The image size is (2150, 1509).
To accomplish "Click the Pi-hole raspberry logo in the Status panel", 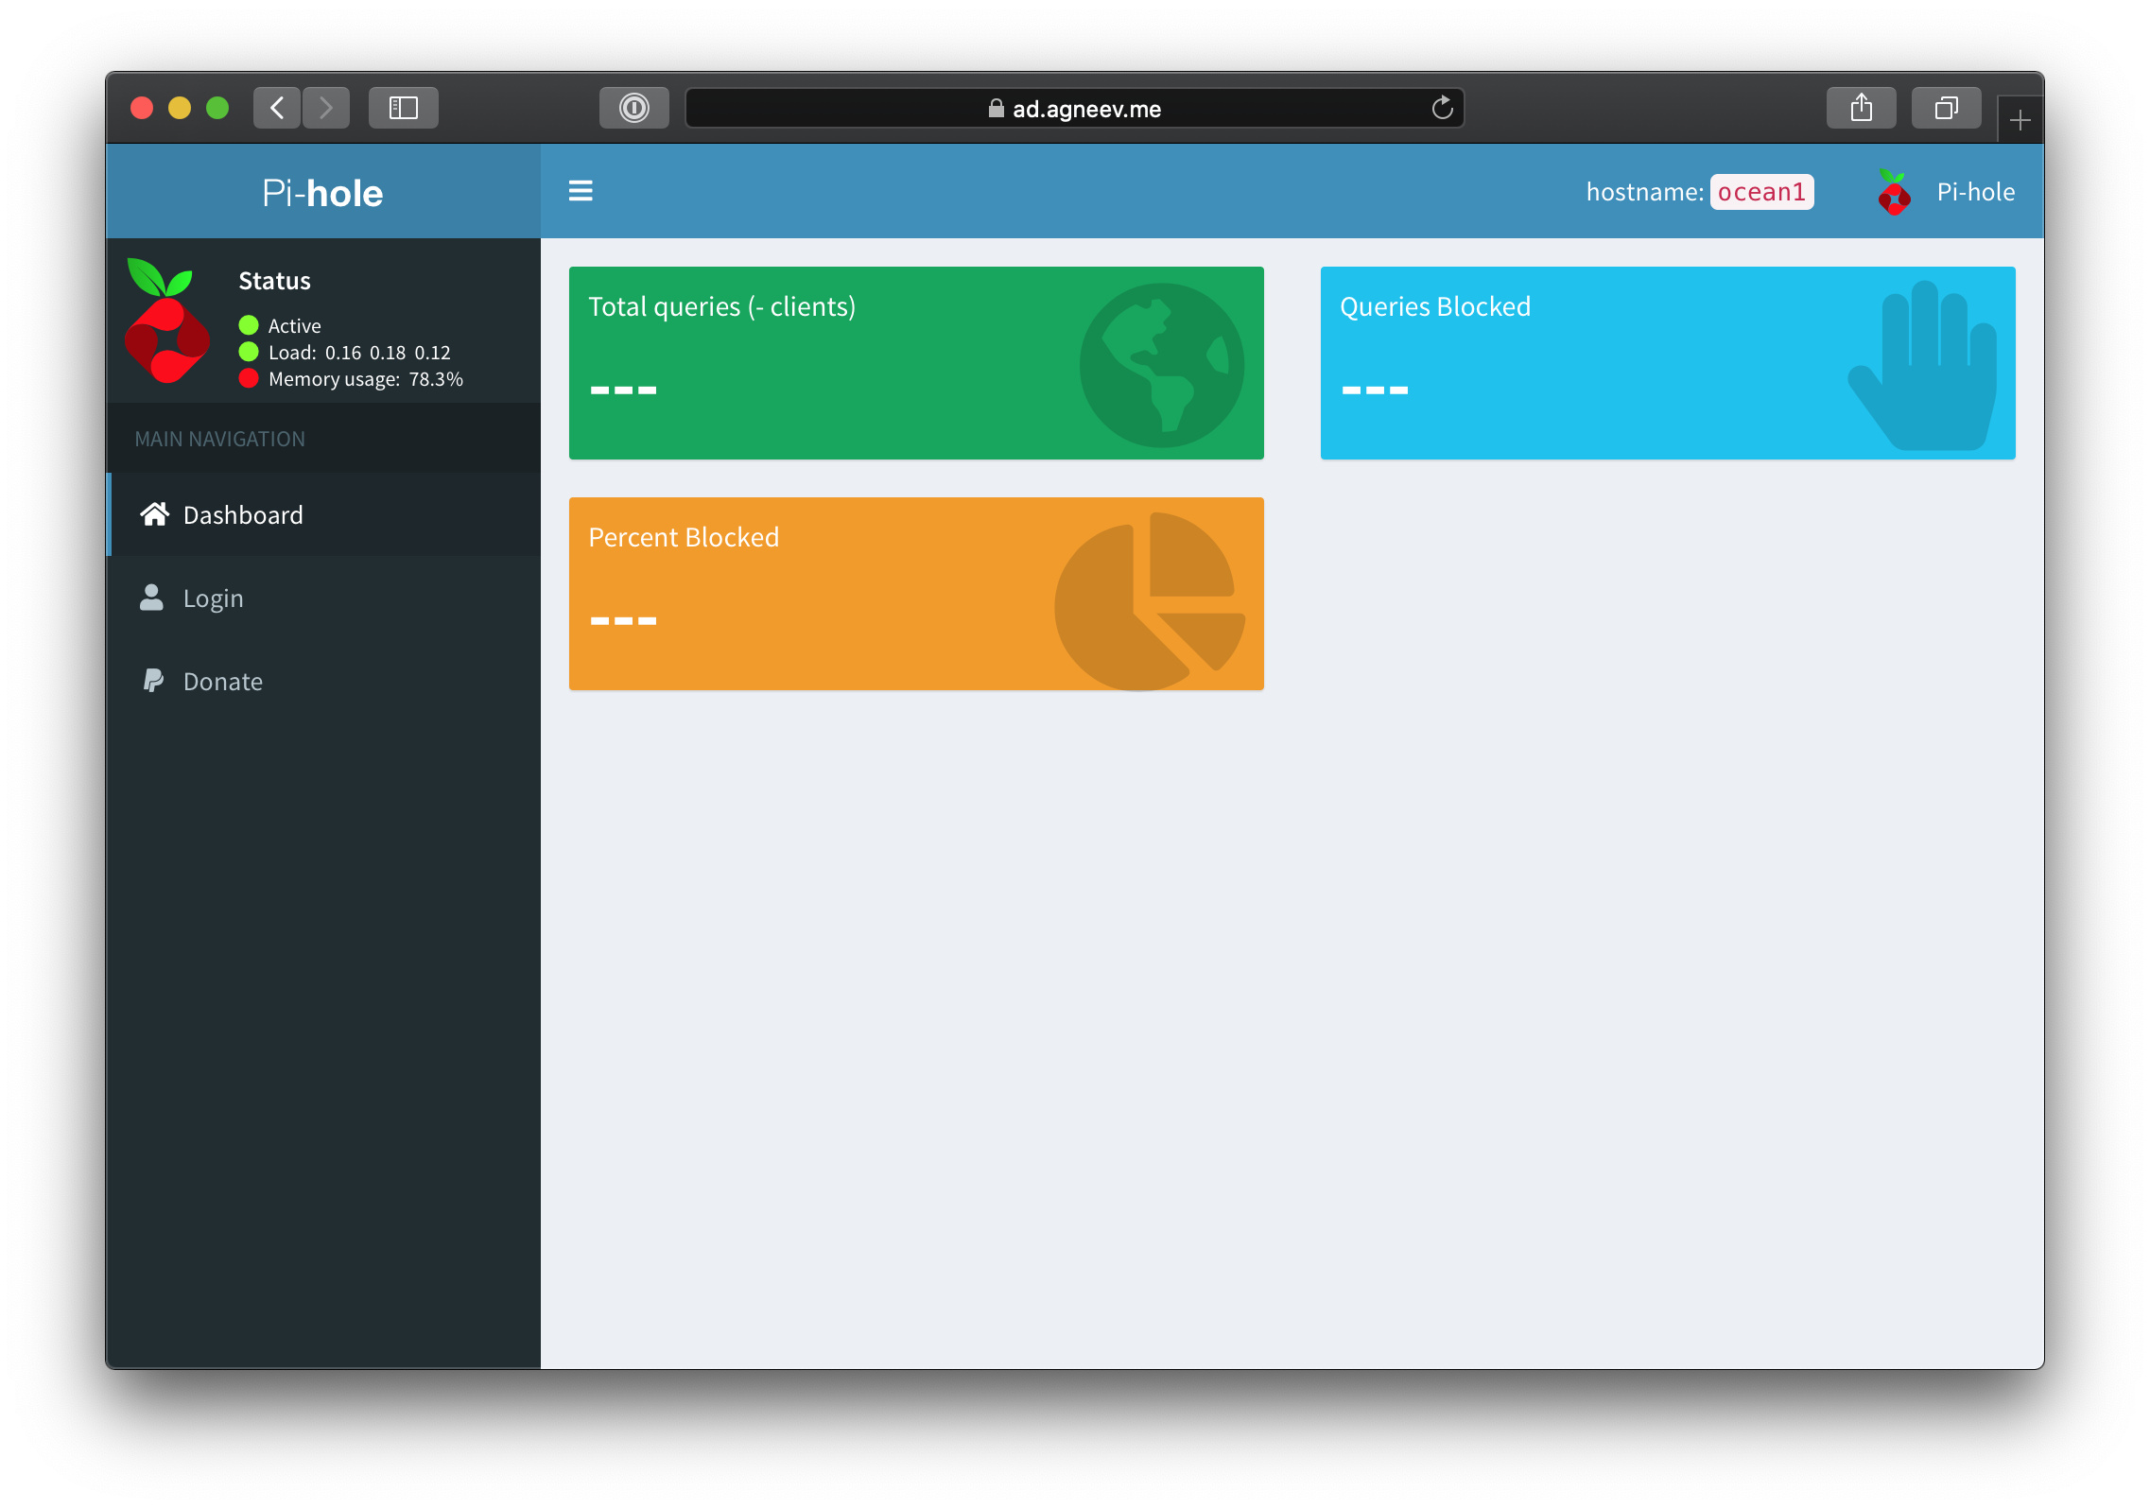I will (167, 321).
